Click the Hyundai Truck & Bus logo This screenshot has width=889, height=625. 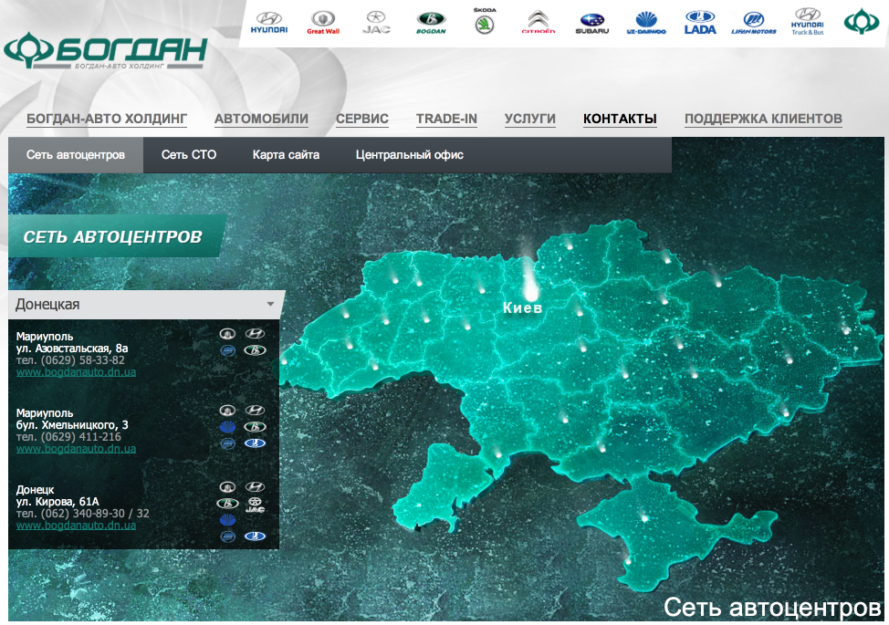click(808, 22)
